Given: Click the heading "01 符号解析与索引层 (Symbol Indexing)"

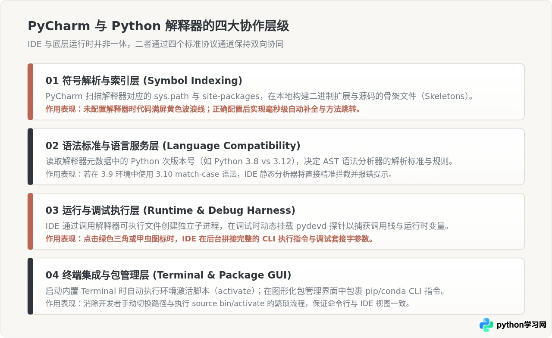Looking at the screenshot, I should tap(144, 81).
